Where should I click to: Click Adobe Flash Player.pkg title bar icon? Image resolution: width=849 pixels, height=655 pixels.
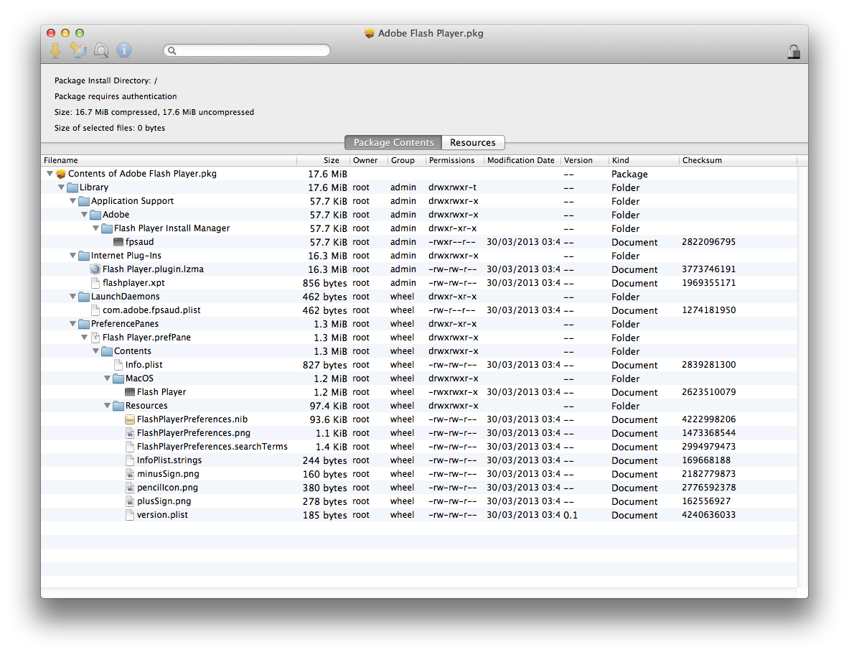[x=370, y=34]
